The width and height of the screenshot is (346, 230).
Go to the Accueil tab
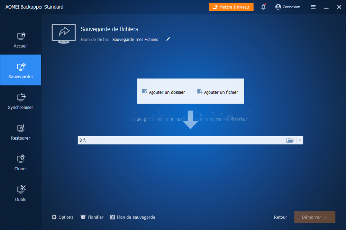click(x=21, y=40)
